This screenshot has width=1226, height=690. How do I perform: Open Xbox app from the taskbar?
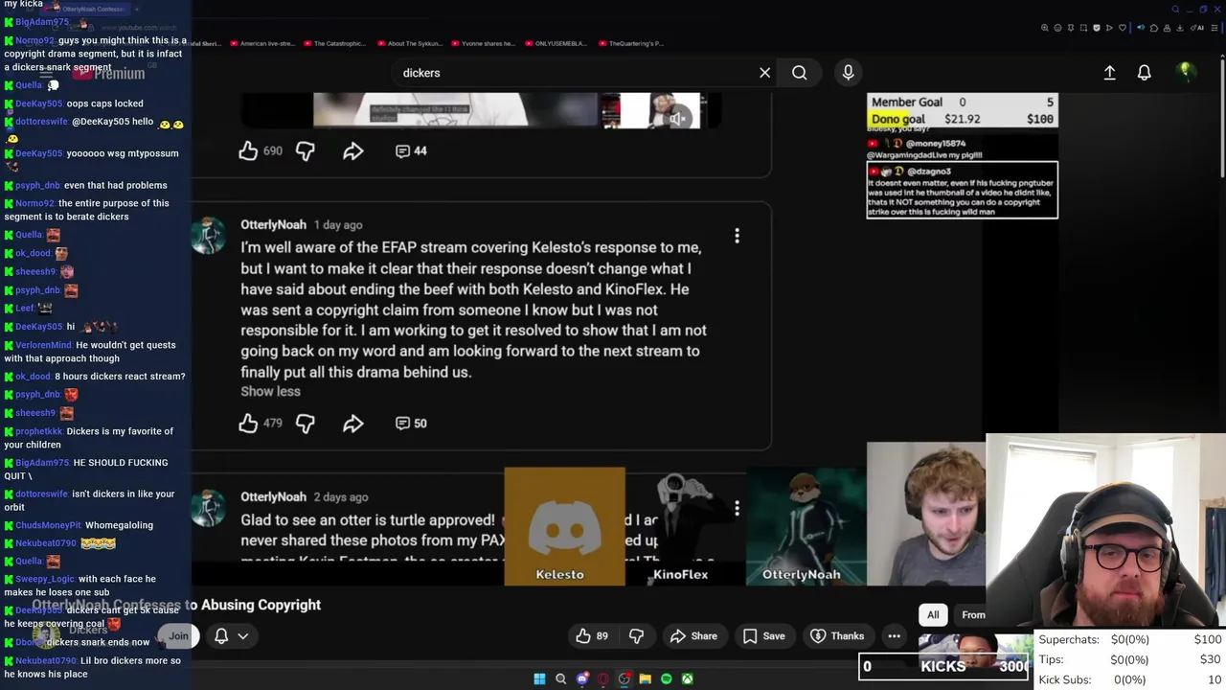point(687,678)
